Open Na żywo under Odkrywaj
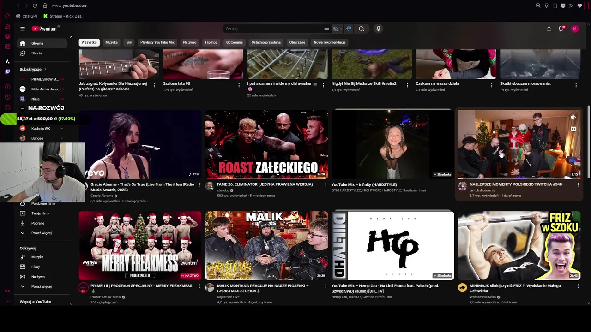Screen dimensions: 591x332 point(43,277)
